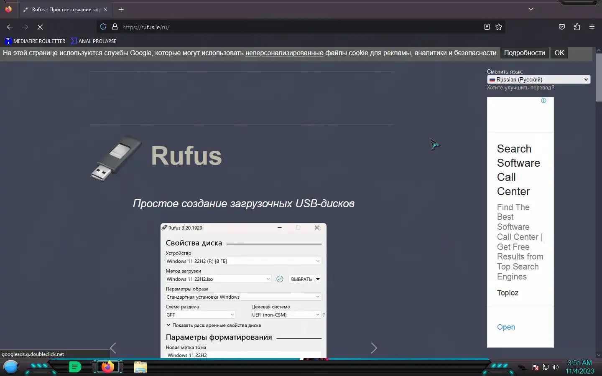This screenshot has width=602, height=376.
Task: Click the checkmark hash icon in screenshot
Action: tap(280, 279)
